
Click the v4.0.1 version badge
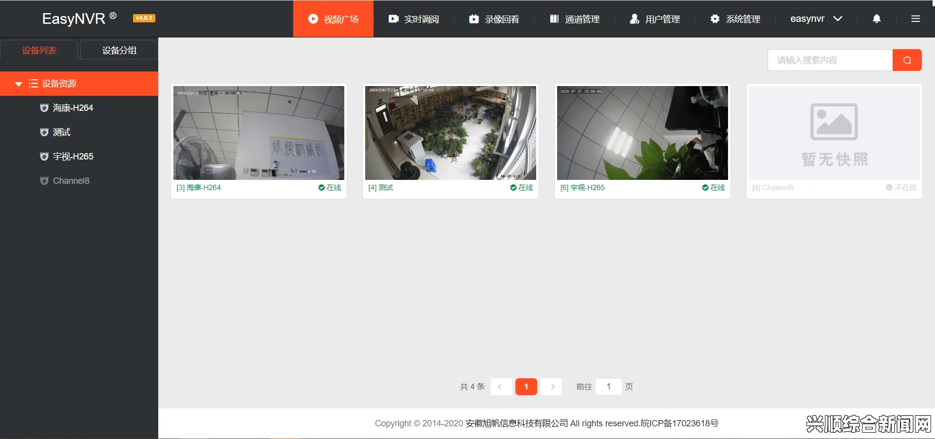pyautogui.click(x=144, y=18)
